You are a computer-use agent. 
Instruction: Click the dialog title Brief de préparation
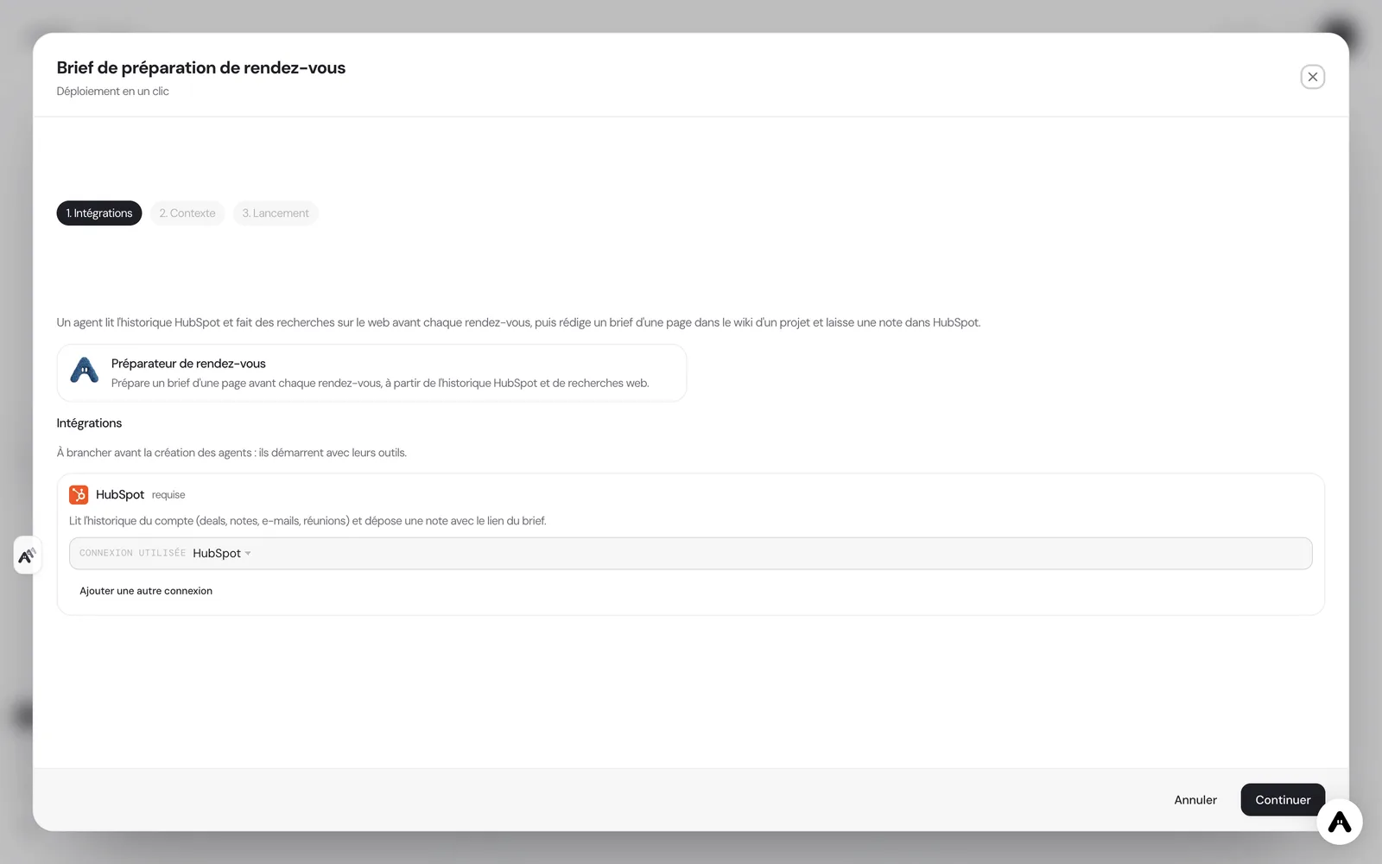pyautogui.click(x=201, y=67)
